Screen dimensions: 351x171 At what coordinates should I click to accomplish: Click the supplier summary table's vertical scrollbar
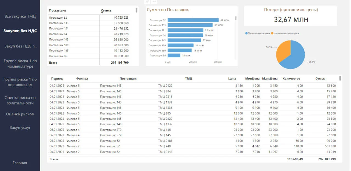[137, 10]
